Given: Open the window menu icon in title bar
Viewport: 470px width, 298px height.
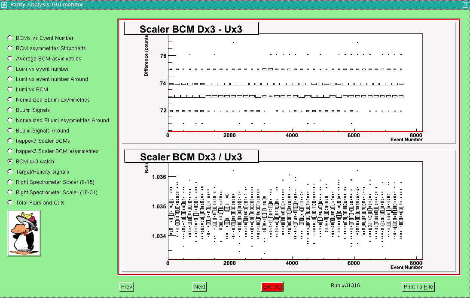Looking at the screenshot, I should 4,4.
